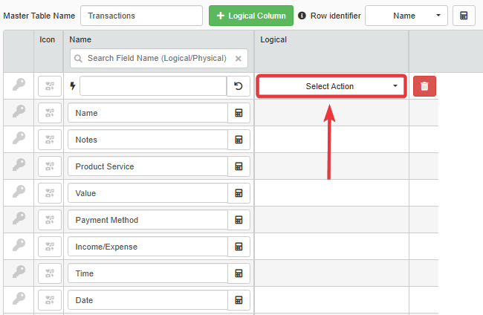Edit the Value field name
The height and width of the screenshot is (315, 483).
click(x=148, y=193)
